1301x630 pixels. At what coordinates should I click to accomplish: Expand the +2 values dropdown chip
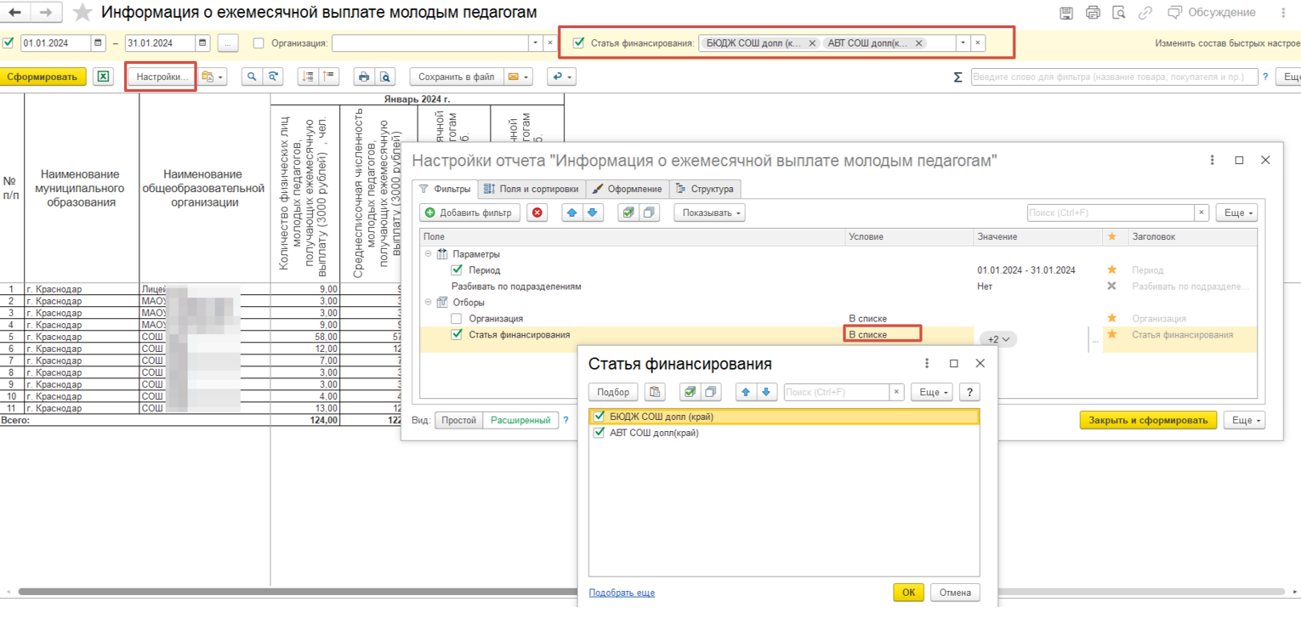pyautogui.click(x=998, y=339)
